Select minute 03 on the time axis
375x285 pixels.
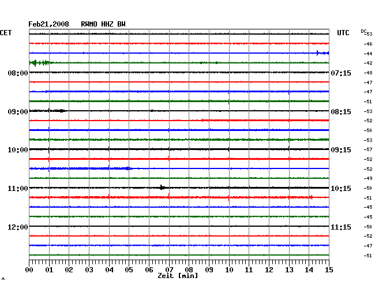point(89,269)
